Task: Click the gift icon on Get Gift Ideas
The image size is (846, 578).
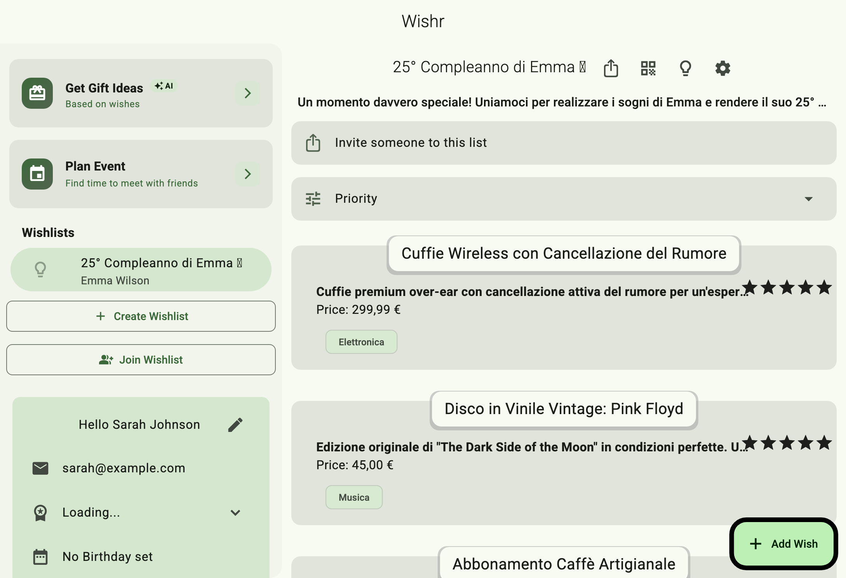Action: (x=37, y=93)
